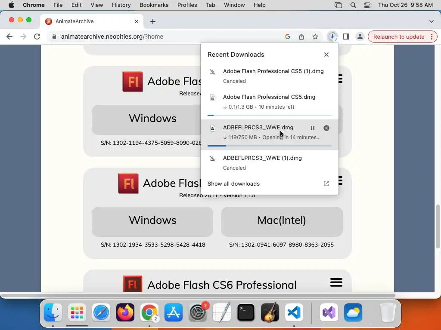
Task: Reload the page
Action: tap(37, 37)
